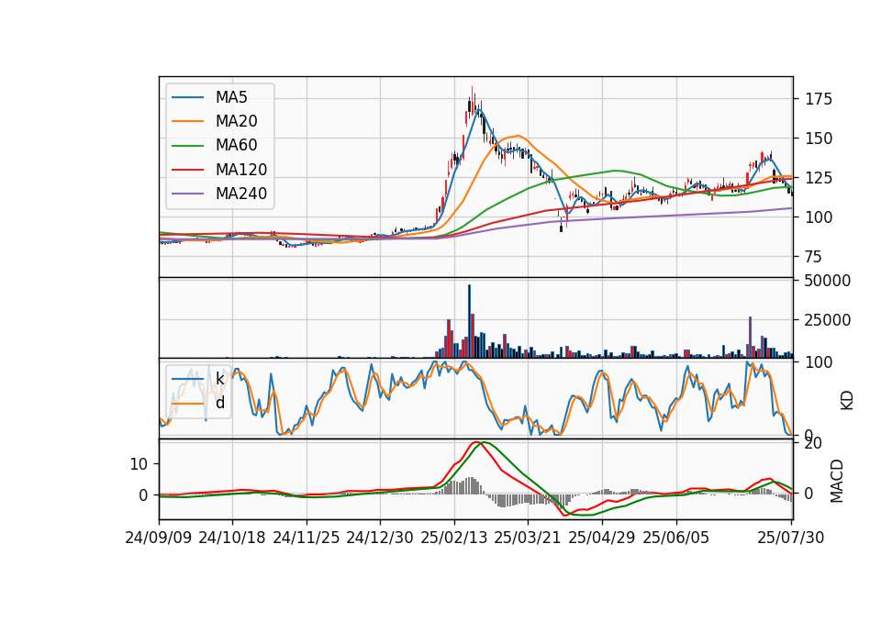881x633 pixels.
Task: Click the KD axis title
Action: pyautogui.click(x=847, y=401)
